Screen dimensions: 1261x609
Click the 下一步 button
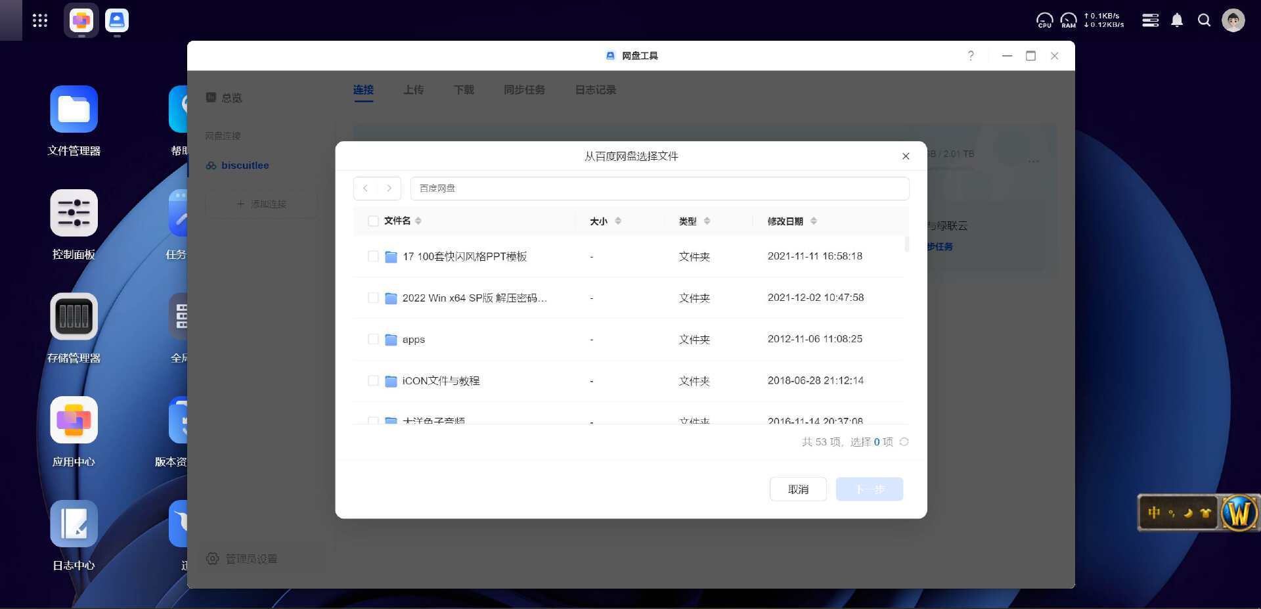(870, 489)
